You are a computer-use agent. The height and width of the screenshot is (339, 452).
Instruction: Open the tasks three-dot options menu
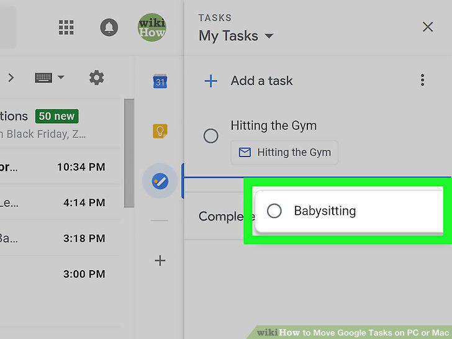[x=422, y=80]
